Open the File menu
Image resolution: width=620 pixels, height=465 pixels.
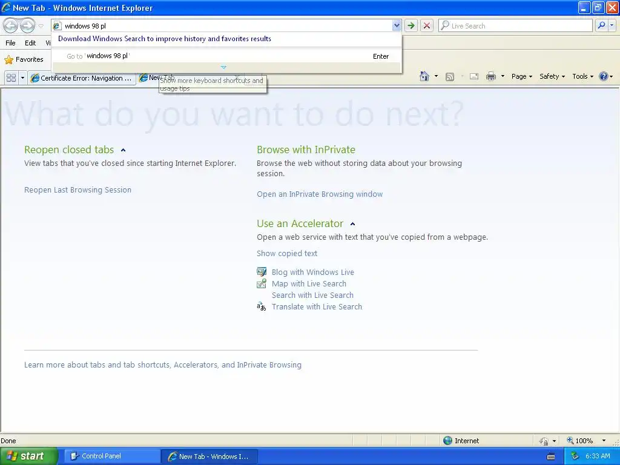pos(11,43)
